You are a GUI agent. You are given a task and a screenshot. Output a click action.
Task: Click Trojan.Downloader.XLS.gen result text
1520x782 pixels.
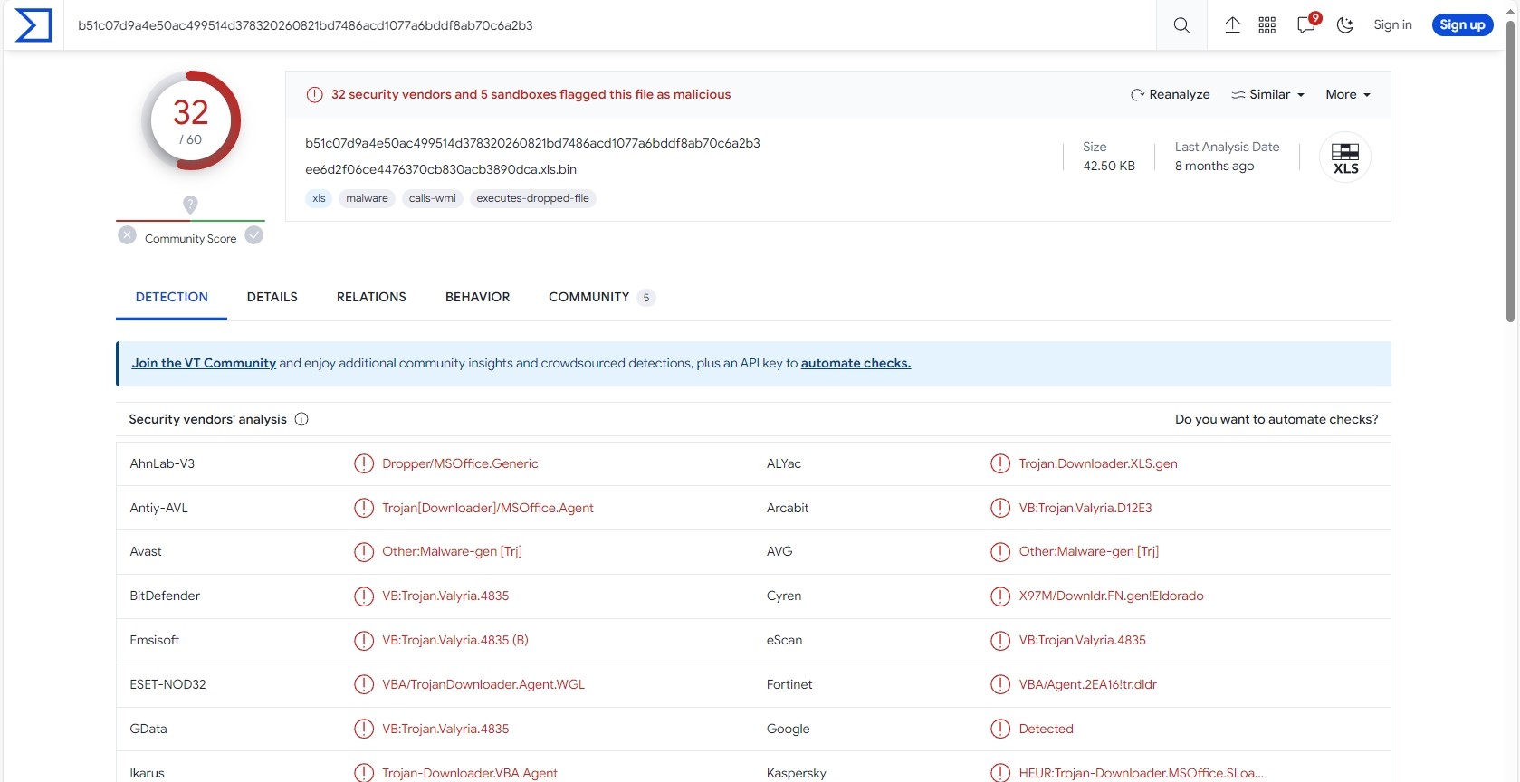coord(1098,463)
